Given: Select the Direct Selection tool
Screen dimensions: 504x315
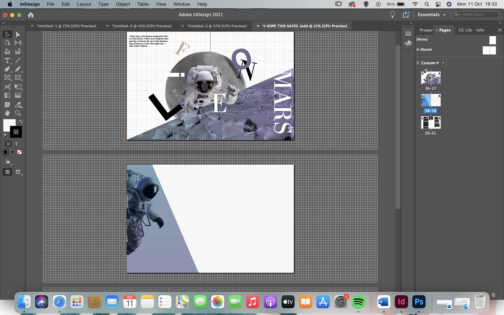Looking at the screenshot, I should coord(18,34).
